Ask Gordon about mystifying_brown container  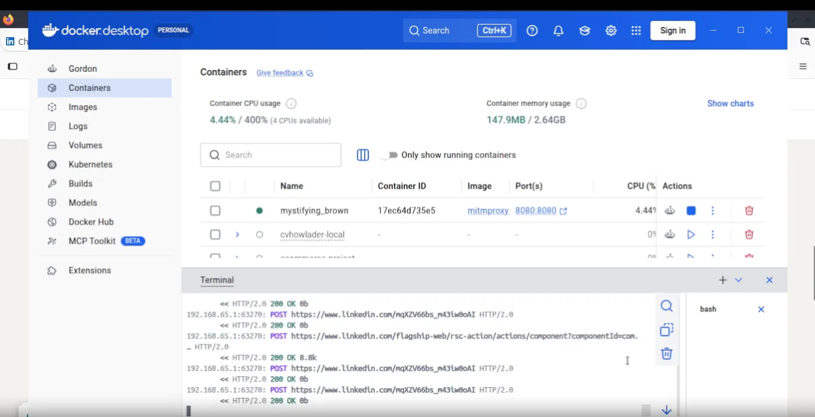[x=670, y=211]
